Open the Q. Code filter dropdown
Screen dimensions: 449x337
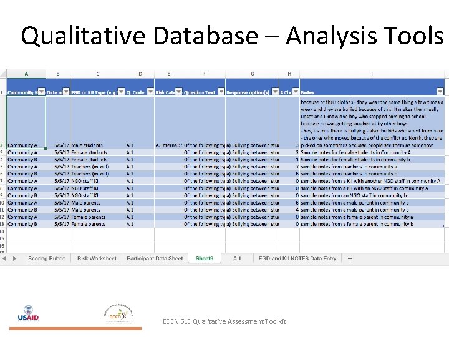pyautogui.click(x=150, y=91)
